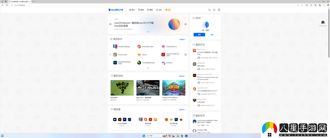
Task: Open browser settings ellipsis menu
Action: tap(324, 5)
